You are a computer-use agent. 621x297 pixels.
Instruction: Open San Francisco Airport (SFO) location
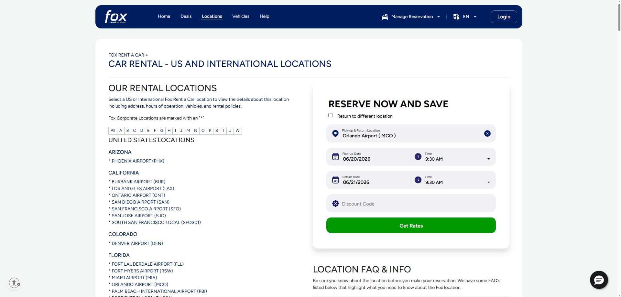point(146,209)
